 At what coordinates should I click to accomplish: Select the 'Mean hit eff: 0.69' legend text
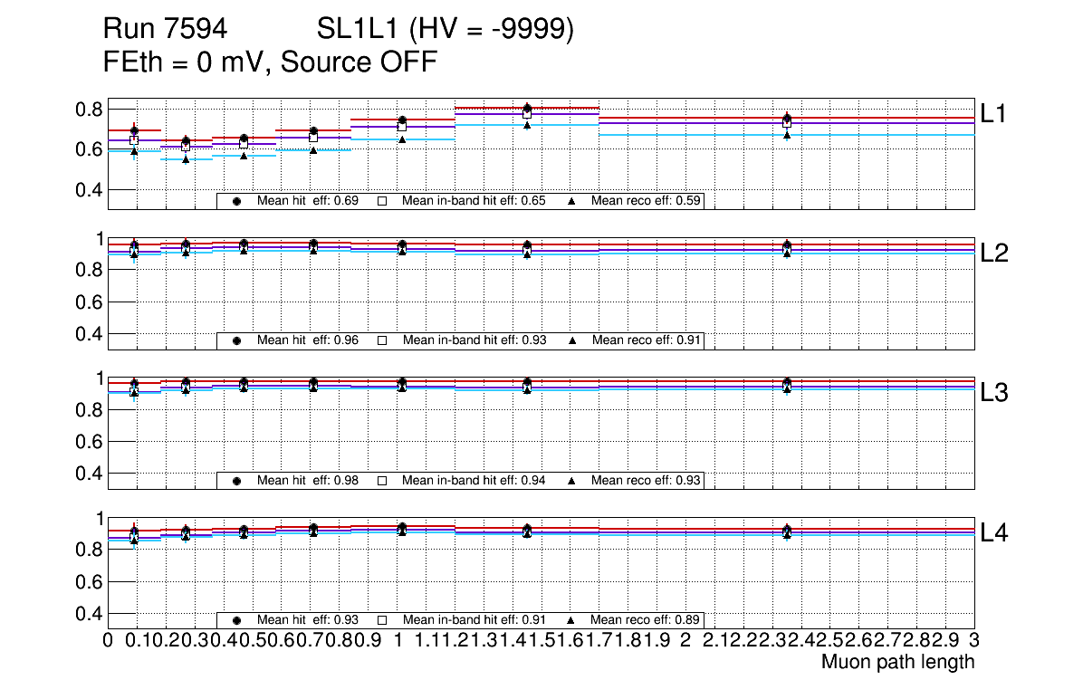[308, 201]
